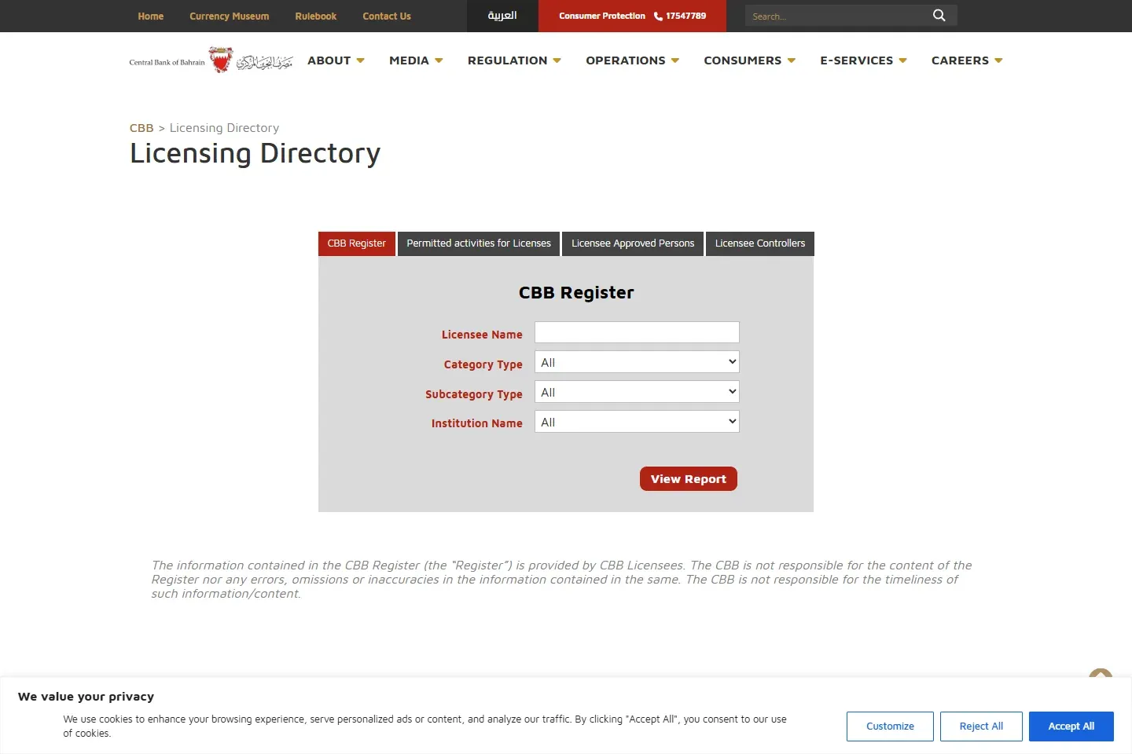Click the scroll-to-top arrow icon
1132x754 pixels.
(x=1101, y=674)
